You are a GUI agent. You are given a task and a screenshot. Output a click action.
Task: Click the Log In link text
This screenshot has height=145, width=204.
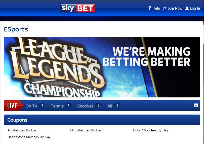tap(195, 8)
